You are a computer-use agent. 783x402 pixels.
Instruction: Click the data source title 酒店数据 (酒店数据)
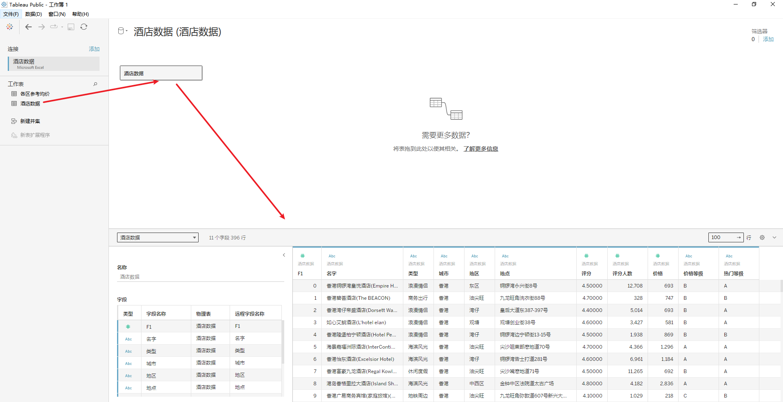[x=177, y=32]
